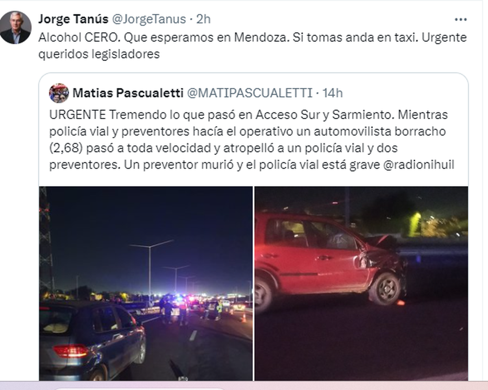
Task: Click the @MATIPASCUALETTI handle
Action: tap(249, 93)
